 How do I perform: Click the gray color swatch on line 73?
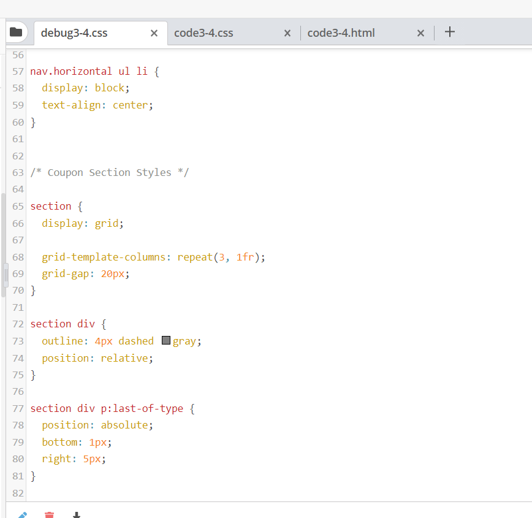coord(165,340)
